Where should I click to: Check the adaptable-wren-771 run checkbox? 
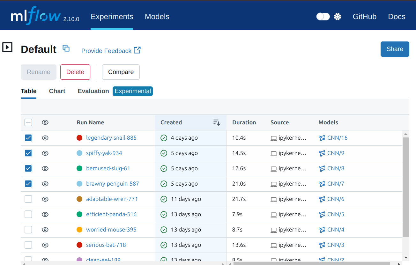pos(28,199)
